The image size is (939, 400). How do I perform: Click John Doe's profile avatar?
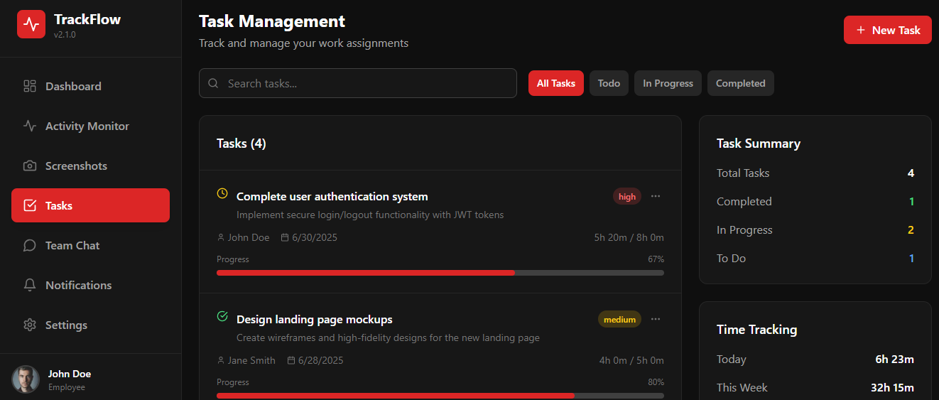point(26,379)
